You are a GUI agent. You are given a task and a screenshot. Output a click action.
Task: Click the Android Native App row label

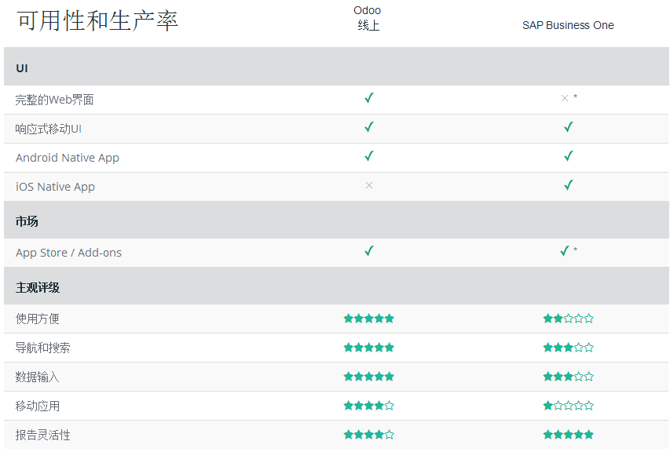(68, 158)
